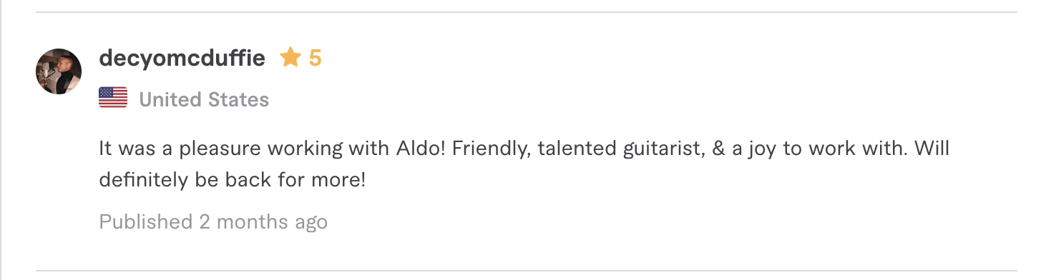
Task: Click the word 'Published' below the review
Action: point(146,222)
